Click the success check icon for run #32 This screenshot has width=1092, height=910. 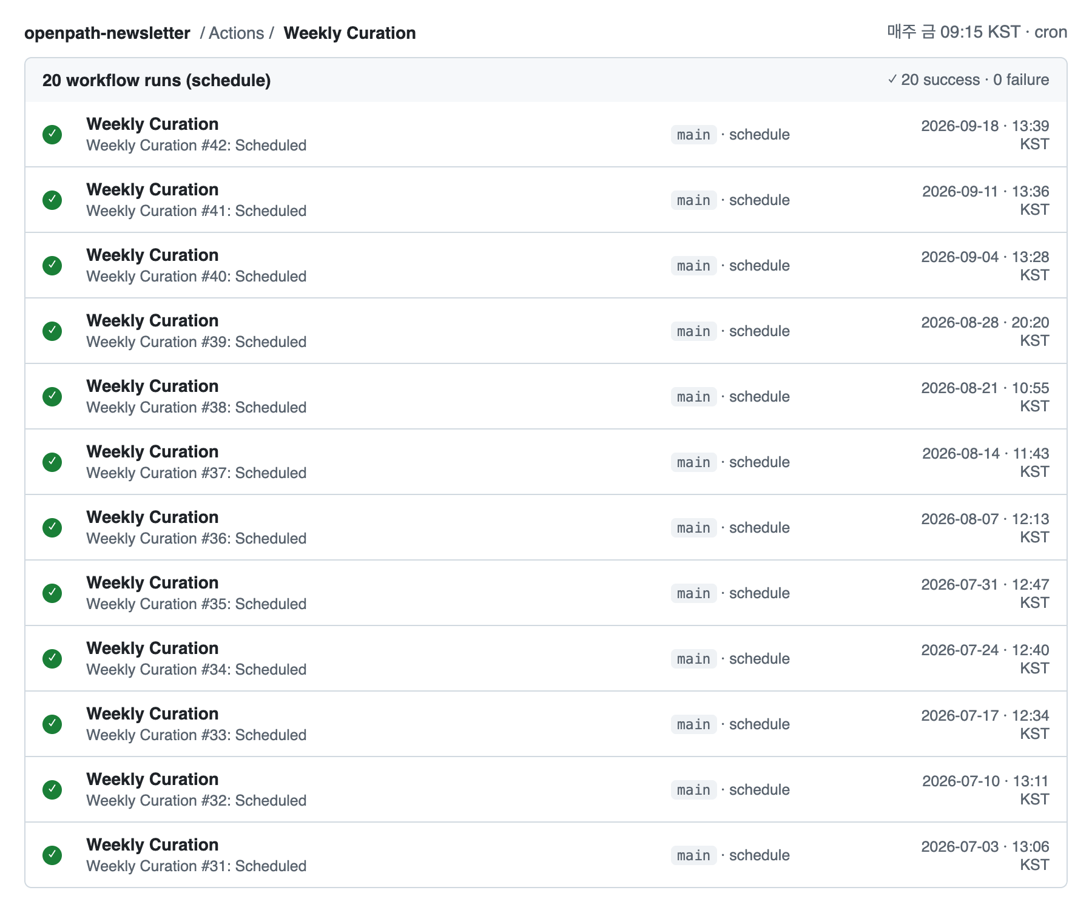pyautogui.click(x=52, y=790)
